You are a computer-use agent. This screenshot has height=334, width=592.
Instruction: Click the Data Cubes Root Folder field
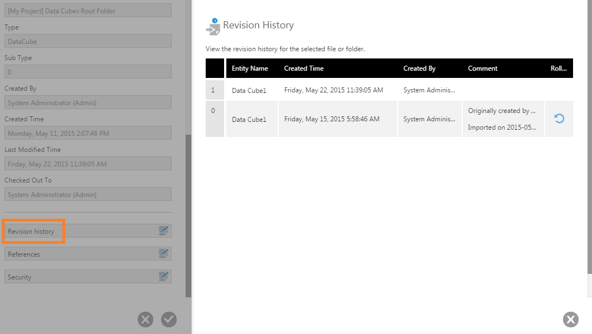coord(88,11)
